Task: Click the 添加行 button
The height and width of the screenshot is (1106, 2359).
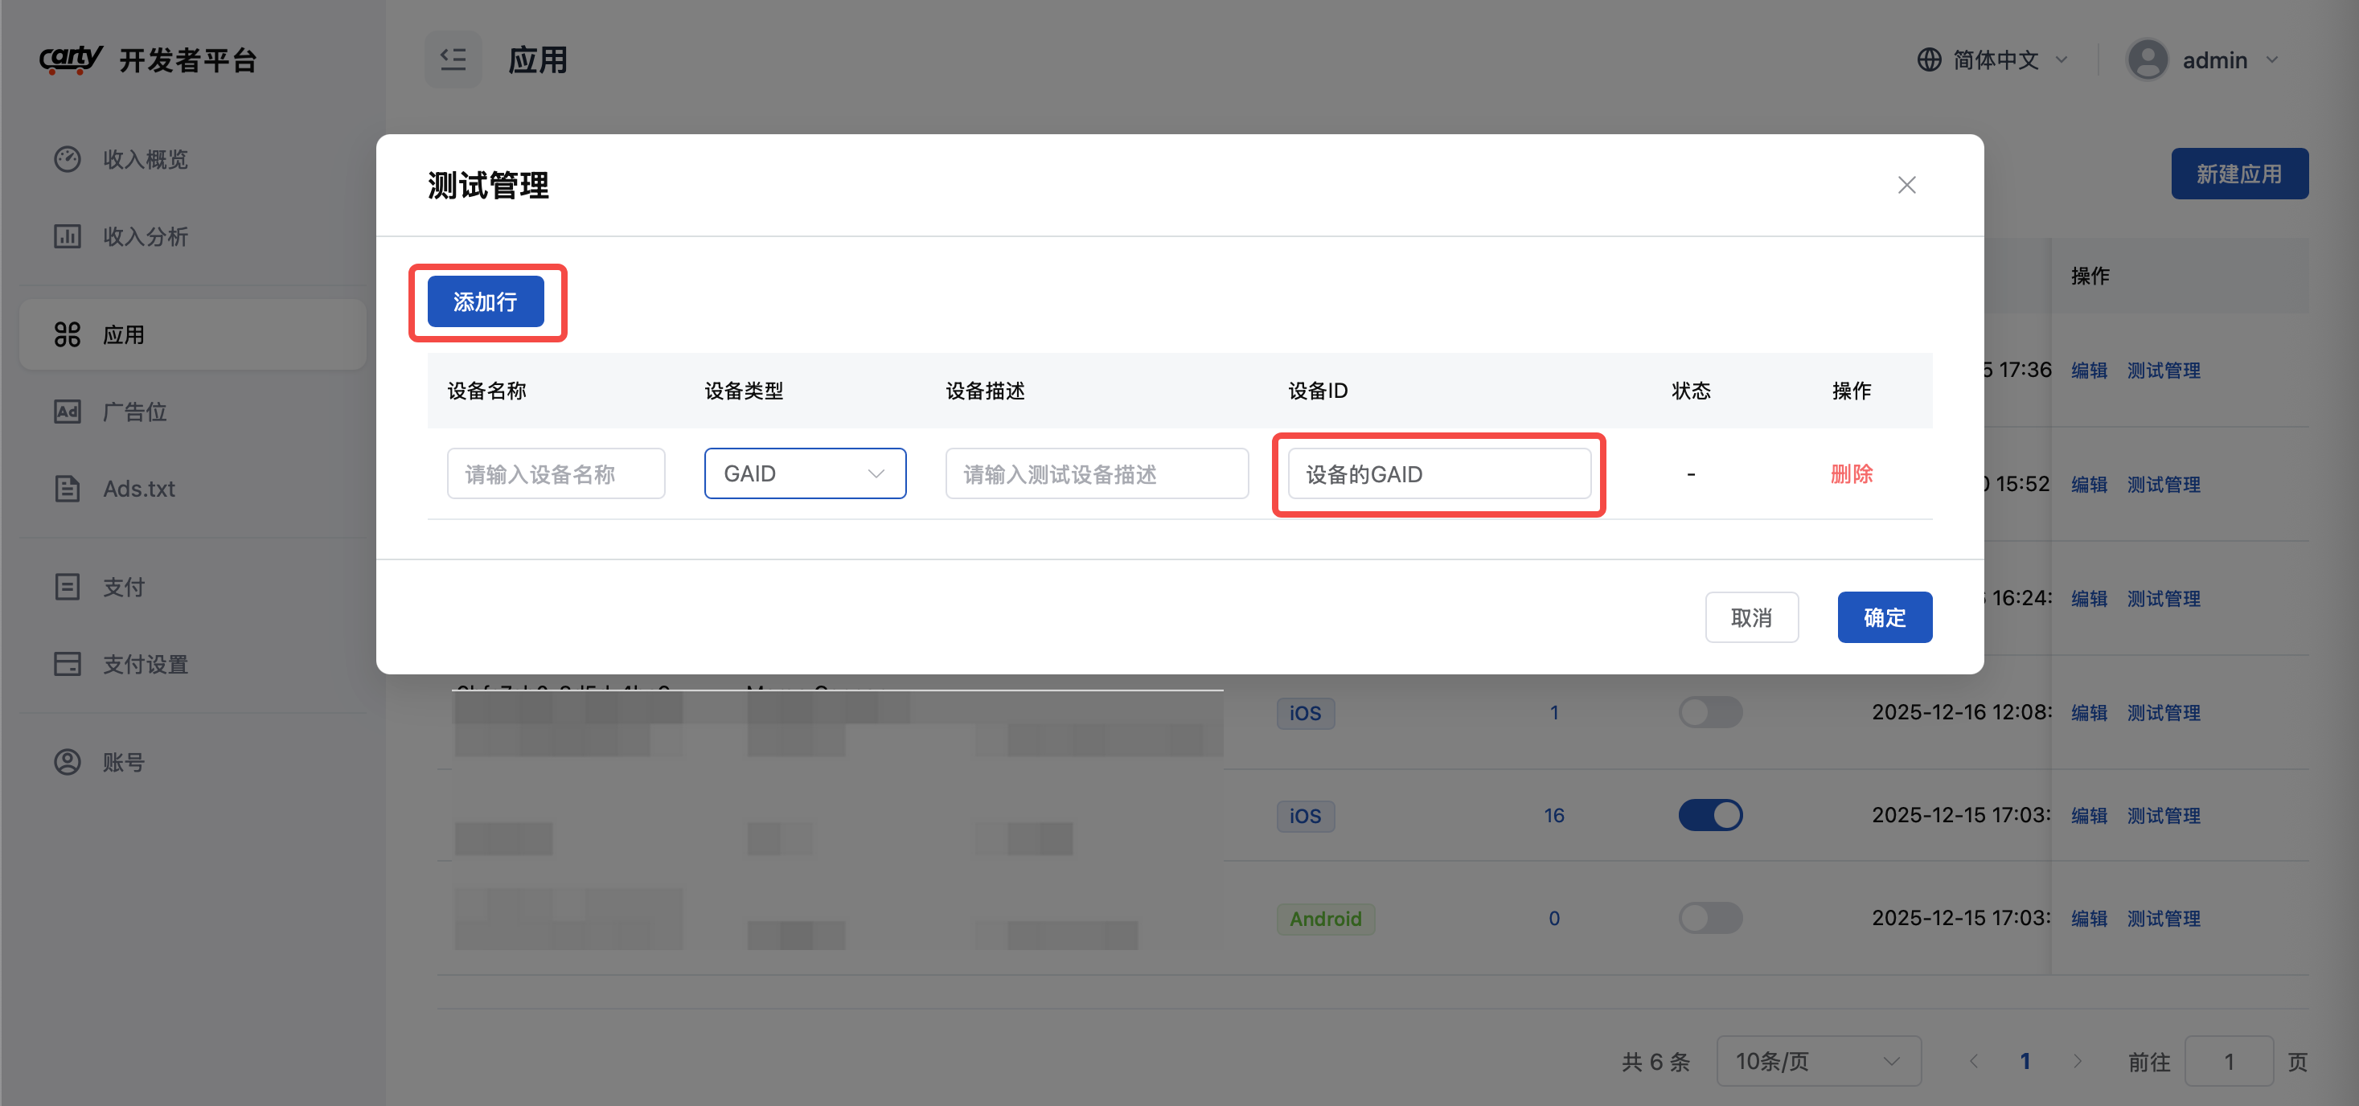Action: 486,301
